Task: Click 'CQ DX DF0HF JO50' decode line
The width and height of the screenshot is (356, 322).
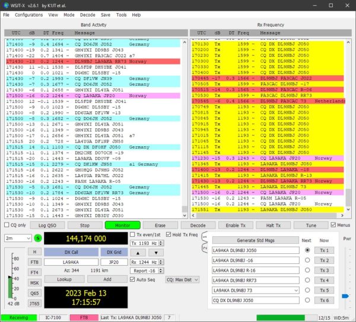Action: (x=93, y=147)
